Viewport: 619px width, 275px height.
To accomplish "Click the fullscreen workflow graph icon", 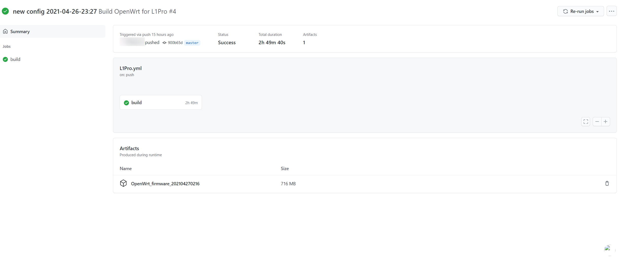I will click(586, 122).
